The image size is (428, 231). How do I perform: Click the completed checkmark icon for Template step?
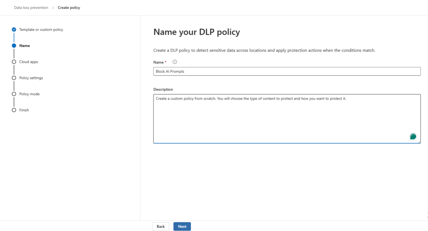(14, 30)
